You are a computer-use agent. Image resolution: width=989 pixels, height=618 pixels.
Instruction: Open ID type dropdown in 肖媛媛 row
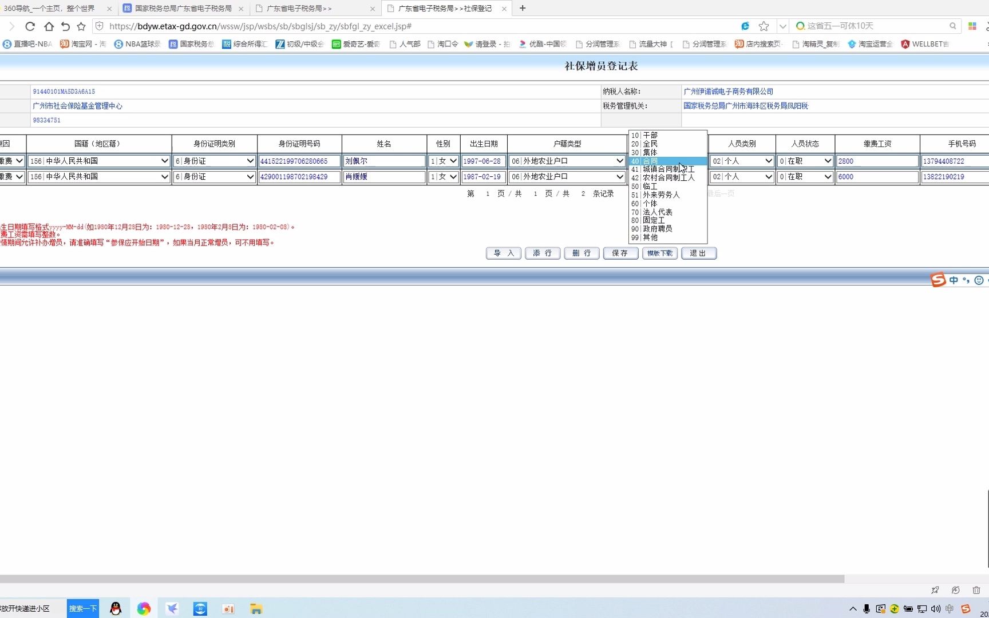[x=215, y=177]
